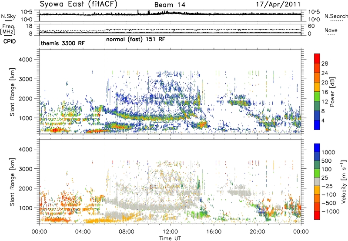Click the light green 12–16 dB Power colorbar segment

(x=317, y=96)
